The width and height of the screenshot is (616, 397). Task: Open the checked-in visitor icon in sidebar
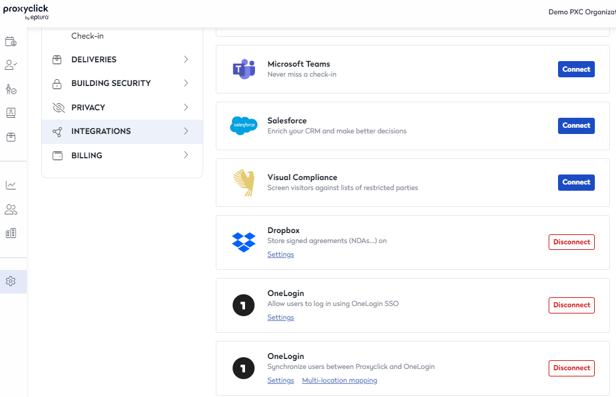(x=11, y=89)
